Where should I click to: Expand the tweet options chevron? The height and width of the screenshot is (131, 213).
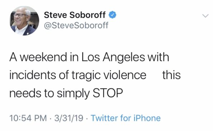(205, 16)
